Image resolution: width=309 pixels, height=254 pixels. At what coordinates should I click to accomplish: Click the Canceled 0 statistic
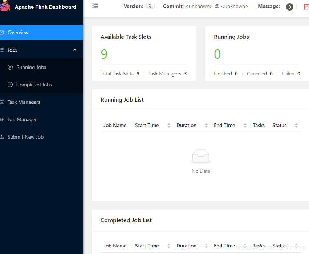(x=260, y=74)
